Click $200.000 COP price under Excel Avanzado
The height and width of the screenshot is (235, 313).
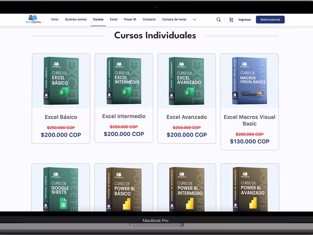(187, 135)
